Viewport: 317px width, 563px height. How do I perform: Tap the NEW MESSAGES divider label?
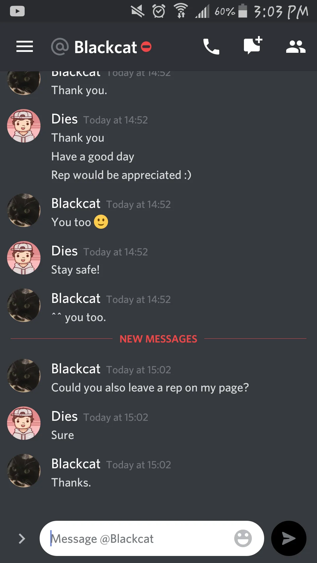coord(158,339)
